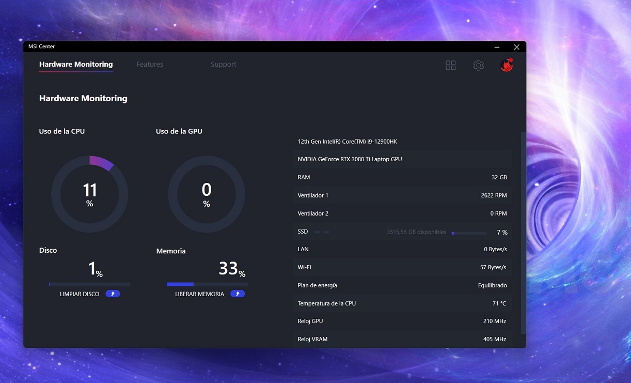
Task: Click the Disco usage progress bar
Action: pos(89,284)
